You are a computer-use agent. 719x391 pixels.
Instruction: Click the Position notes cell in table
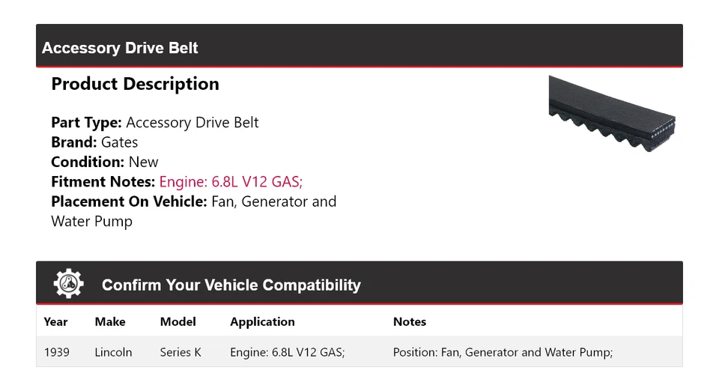pyautogui.click(x=503, y=351)
